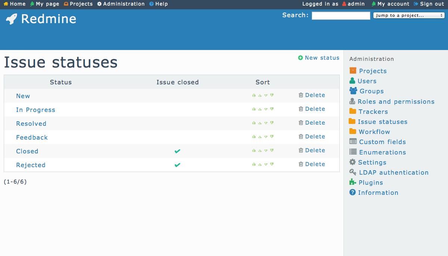
Task: Open Plugins in the sidebar
Action: [366, 182]
